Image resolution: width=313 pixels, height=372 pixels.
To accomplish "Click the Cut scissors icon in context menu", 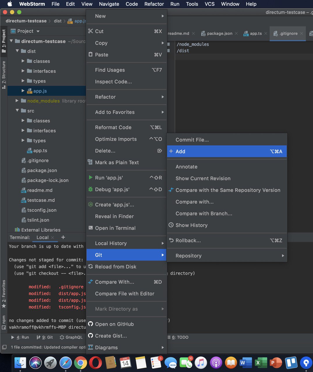I will 90,31.
